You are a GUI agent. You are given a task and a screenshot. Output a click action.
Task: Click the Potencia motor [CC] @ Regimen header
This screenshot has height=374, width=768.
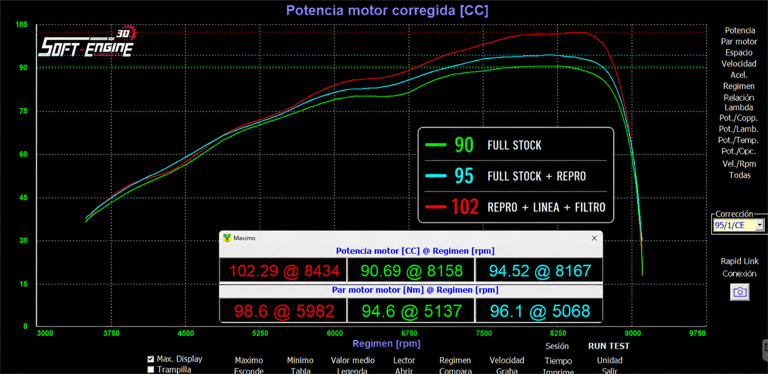pos(415,251)
